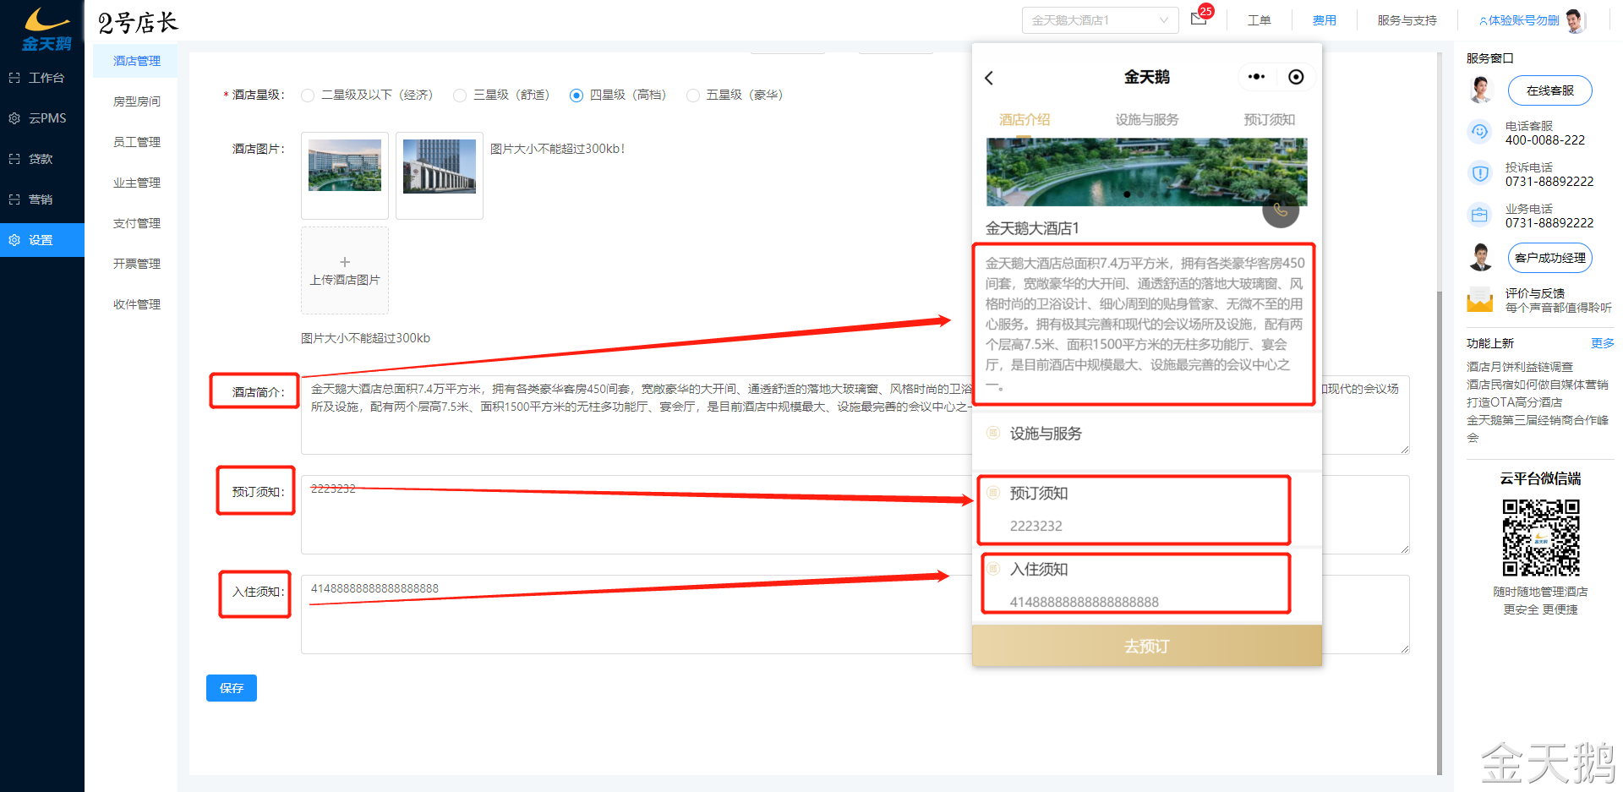Open 房型房间 settings page
The width and height of the screenshot is (1623, 792).
click(136, 101)
